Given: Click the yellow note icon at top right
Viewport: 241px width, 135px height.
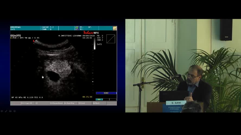Looking at the screenshot, I should [115, 28].
